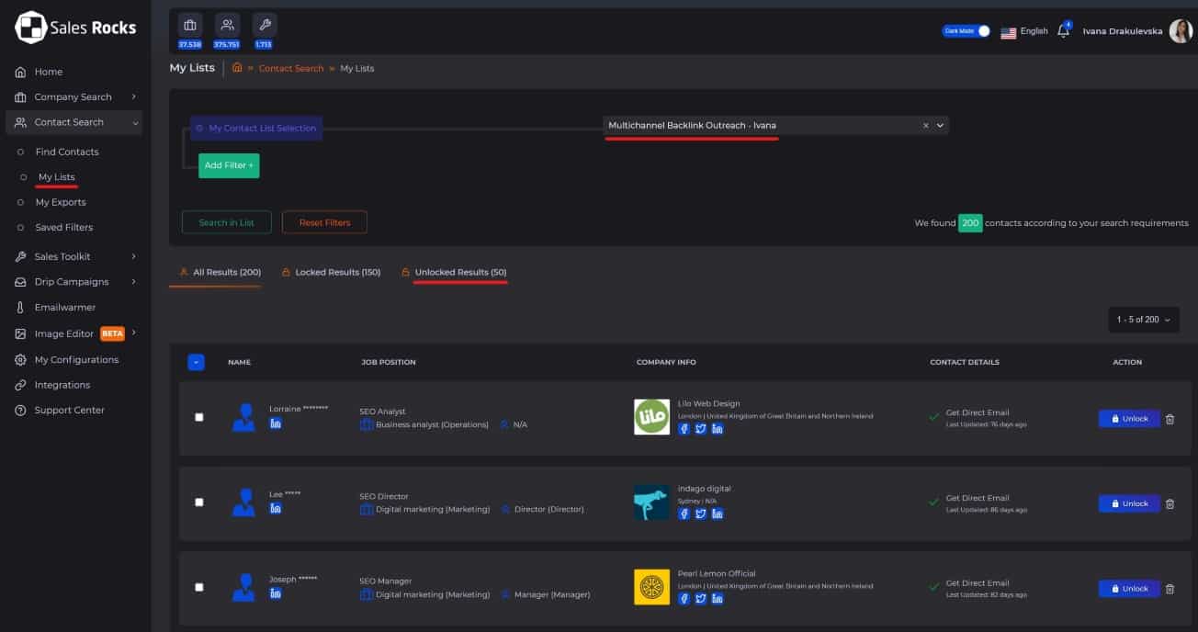
Task: Switch to Locked Results tab
Action: (336, 273)
